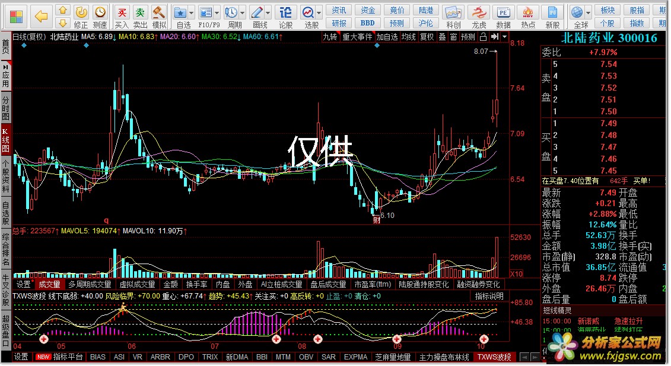Toggle 均线 moving averages display

point(409,37)
